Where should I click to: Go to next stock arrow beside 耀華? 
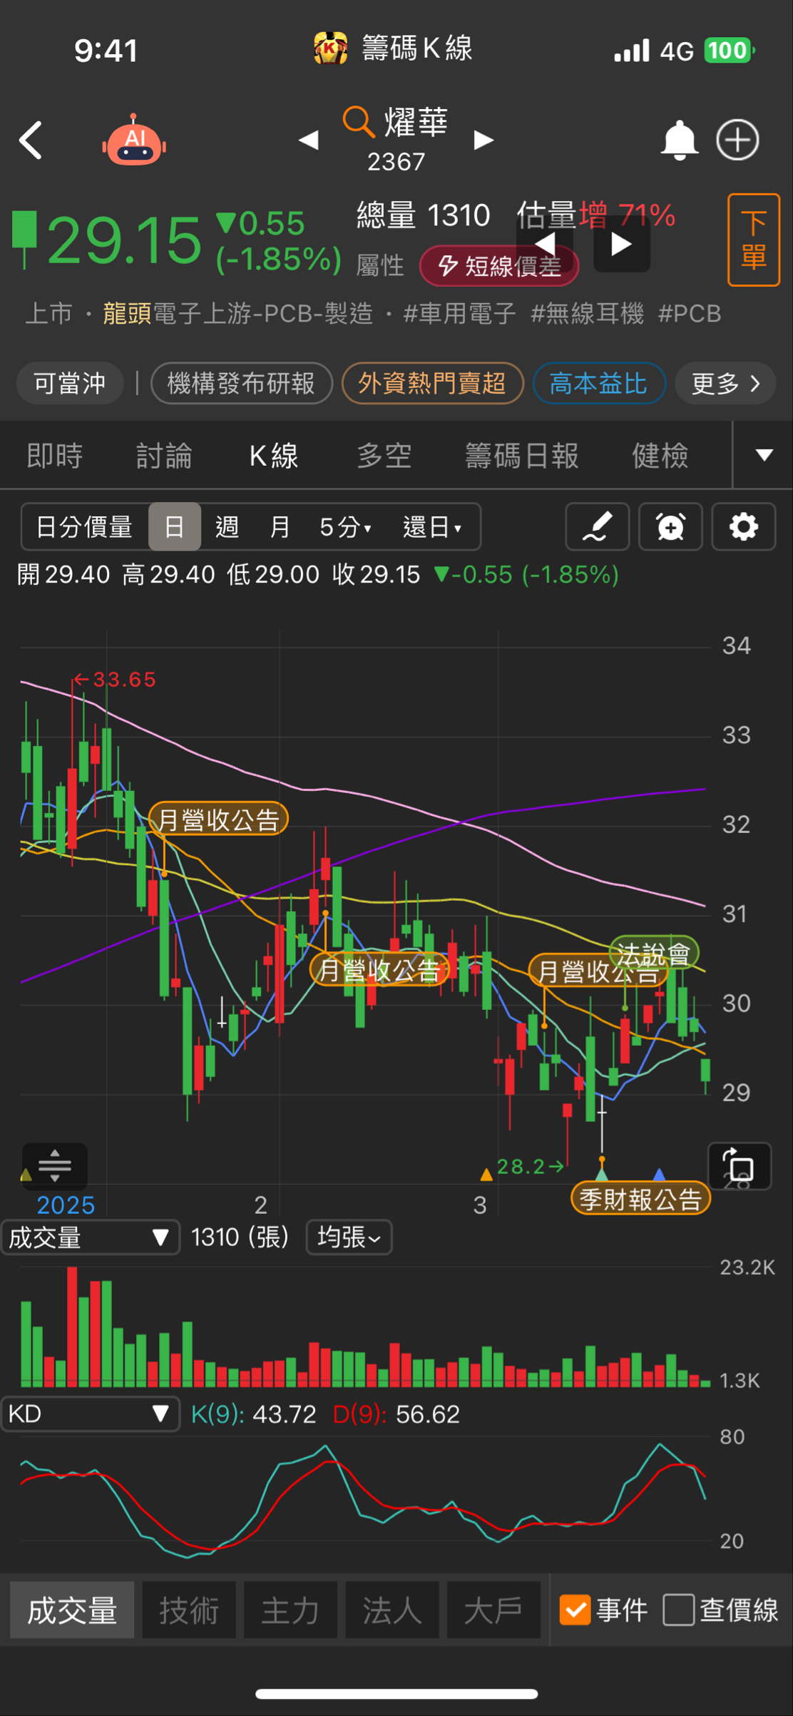tap(484, 140)
